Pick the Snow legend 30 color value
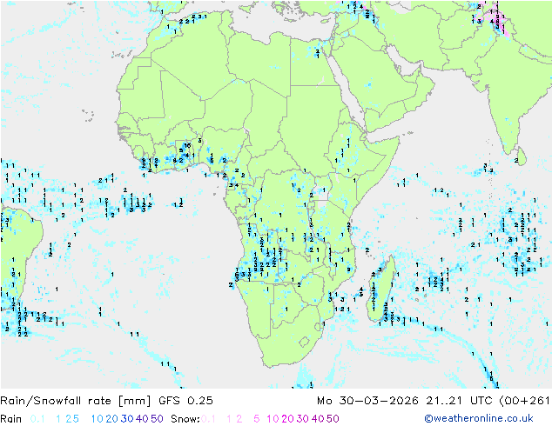The height and width of the screenshot is (426, 552). (303, 419)
